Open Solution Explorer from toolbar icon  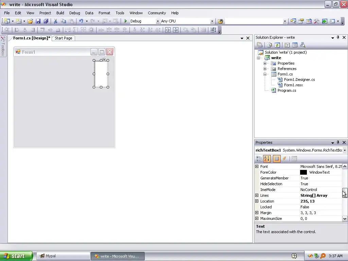[x=293, y=21]
